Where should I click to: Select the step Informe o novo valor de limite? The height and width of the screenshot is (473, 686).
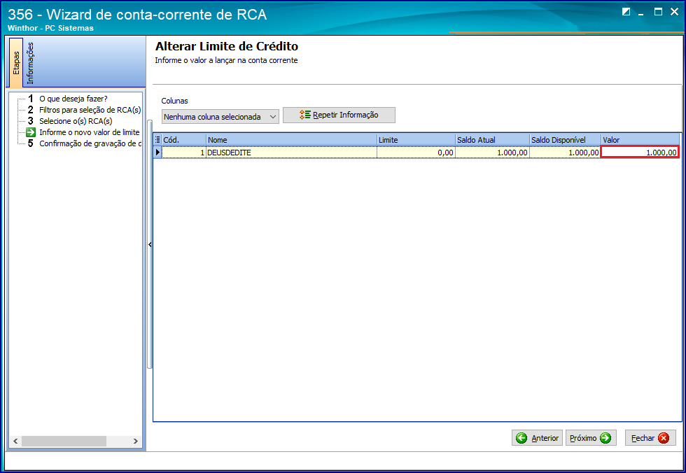pyautogui.click(x=90, y=132)
